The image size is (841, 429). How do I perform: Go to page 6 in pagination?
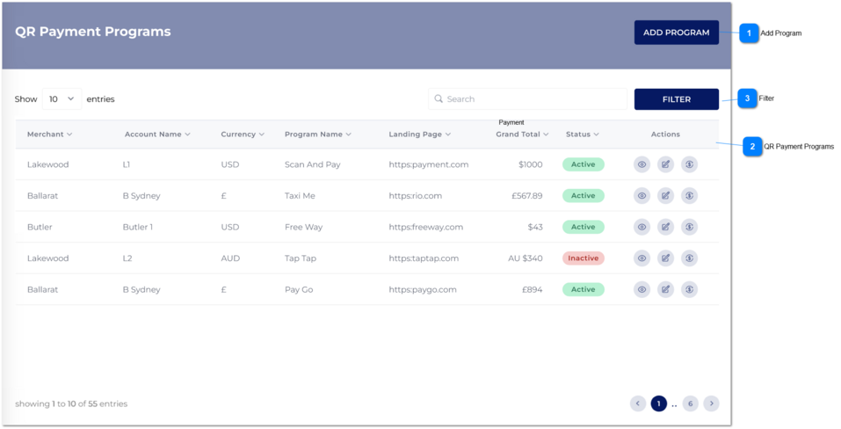coord(690,404)
